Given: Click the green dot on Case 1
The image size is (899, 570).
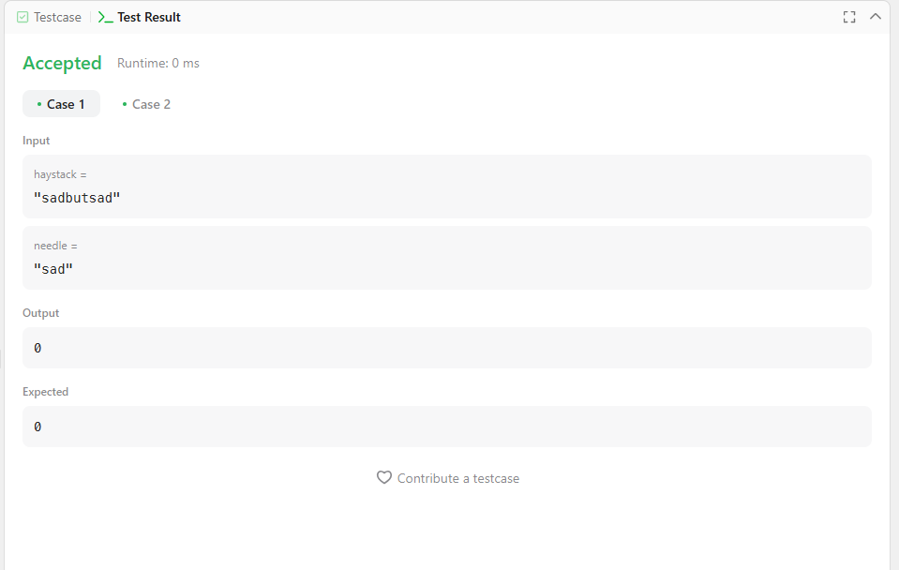Looking at the screenshot, I should tap(39, 104).
